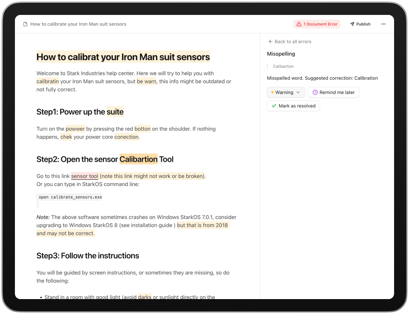
Task: Open the sensor tool link
Action: coord(84,176)
